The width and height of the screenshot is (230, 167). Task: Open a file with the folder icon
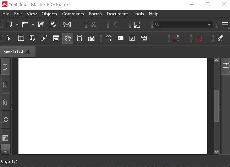coord(25,24)
